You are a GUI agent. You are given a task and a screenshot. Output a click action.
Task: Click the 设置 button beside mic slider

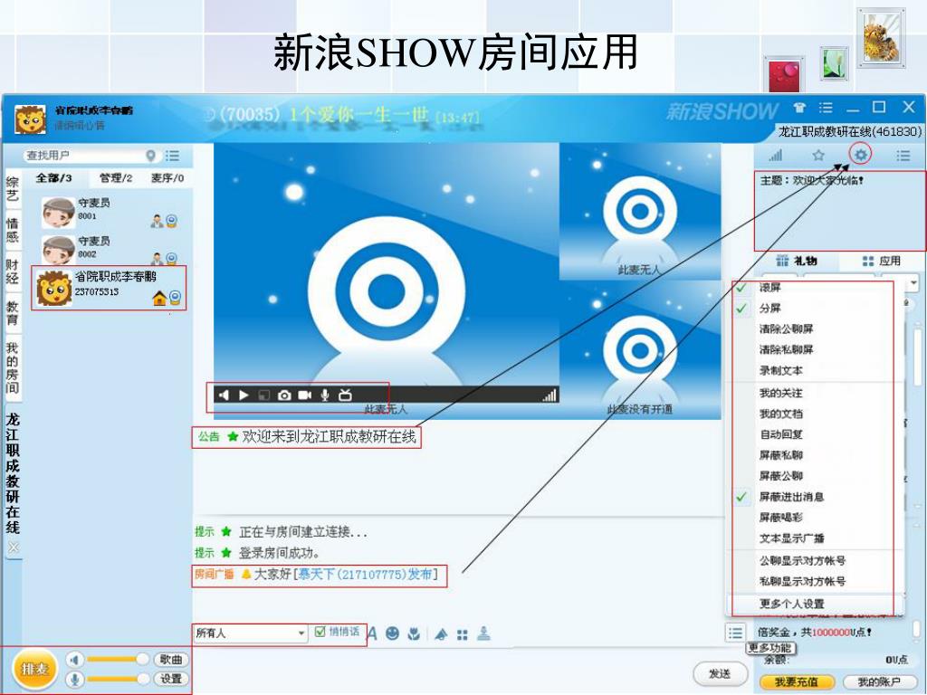171,679
